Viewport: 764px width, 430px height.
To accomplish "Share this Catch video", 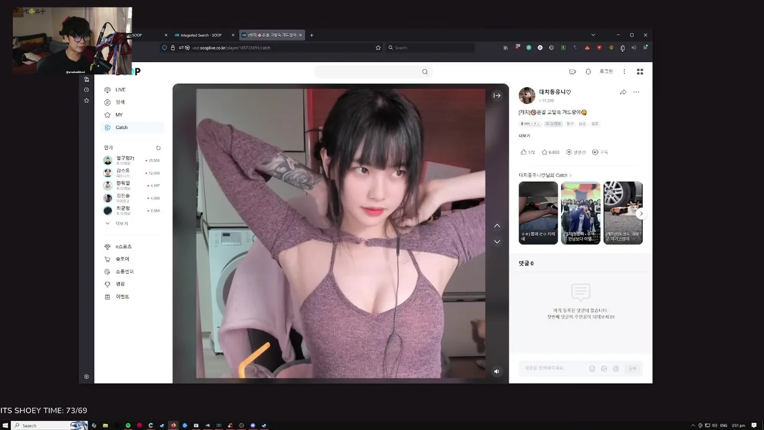I will point(623,92).
